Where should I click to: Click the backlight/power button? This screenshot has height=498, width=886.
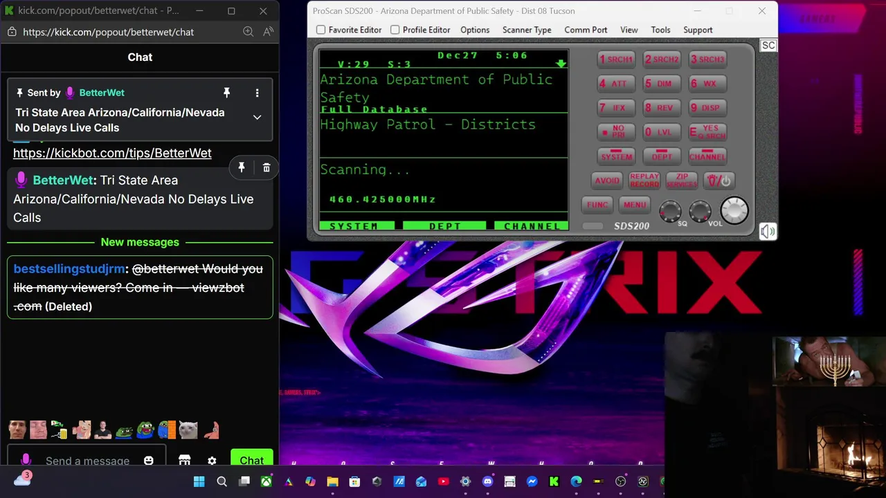[719, 181]
